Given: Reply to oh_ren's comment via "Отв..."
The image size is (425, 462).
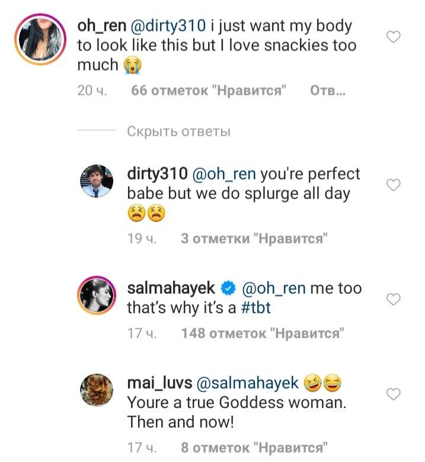Looking at the screenshot, I should tap(327, 91).
